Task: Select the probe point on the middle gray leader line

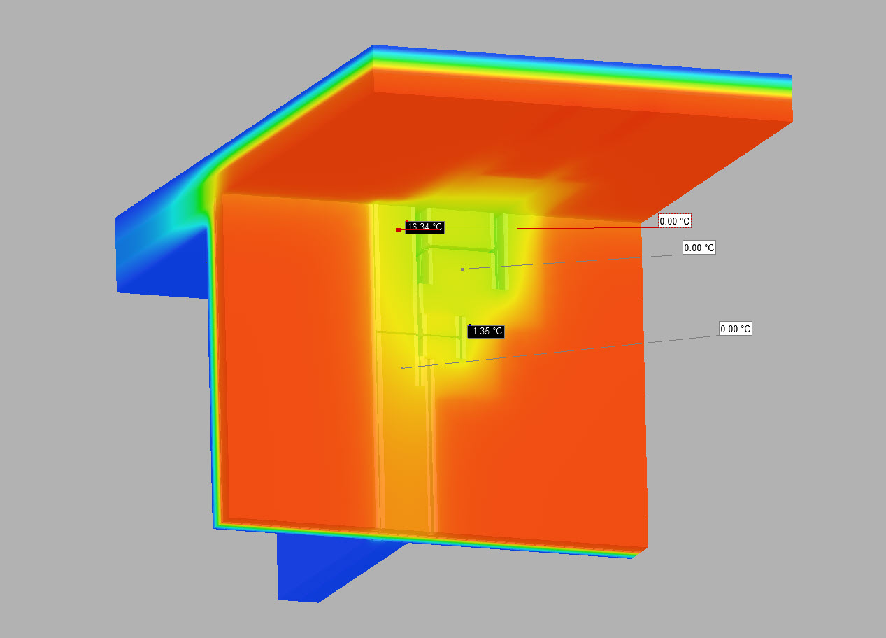Action: tap(462, 269)
